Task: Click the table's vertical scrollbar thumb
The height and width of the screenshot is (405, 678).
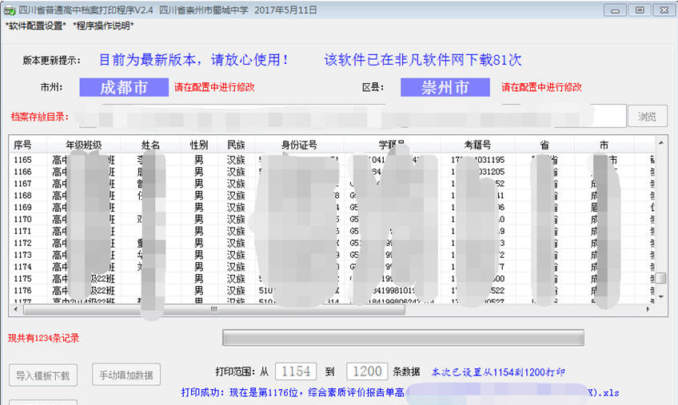Action: click(x=661, y=278)
